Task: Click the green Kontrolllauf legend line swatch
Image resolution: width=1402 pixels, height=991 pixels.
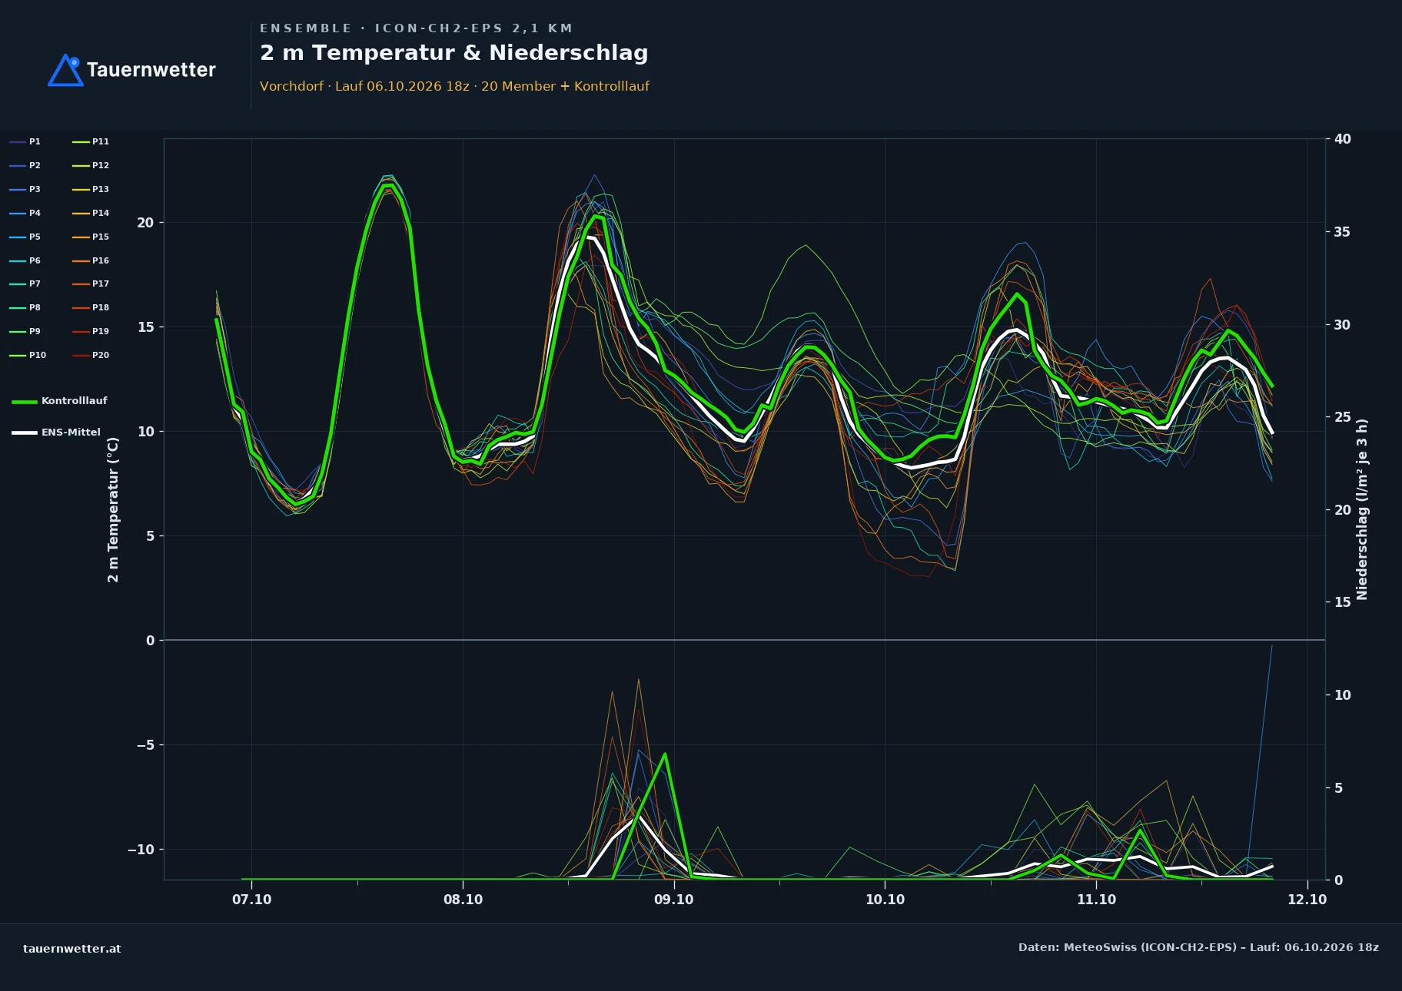Action: (x=25, y=402)
